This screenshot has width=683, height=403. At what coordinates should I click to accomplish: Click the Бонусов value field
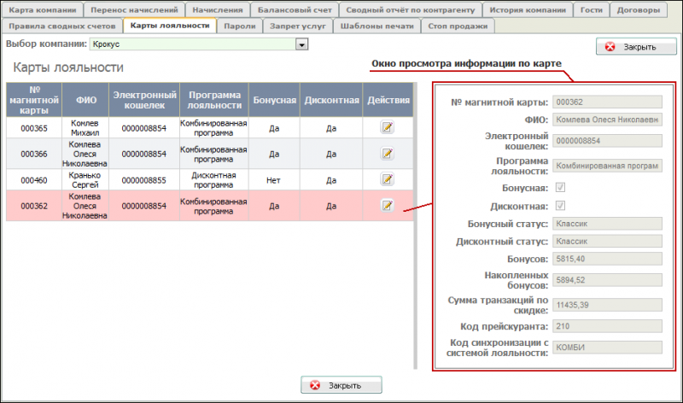tap(606, 258)
